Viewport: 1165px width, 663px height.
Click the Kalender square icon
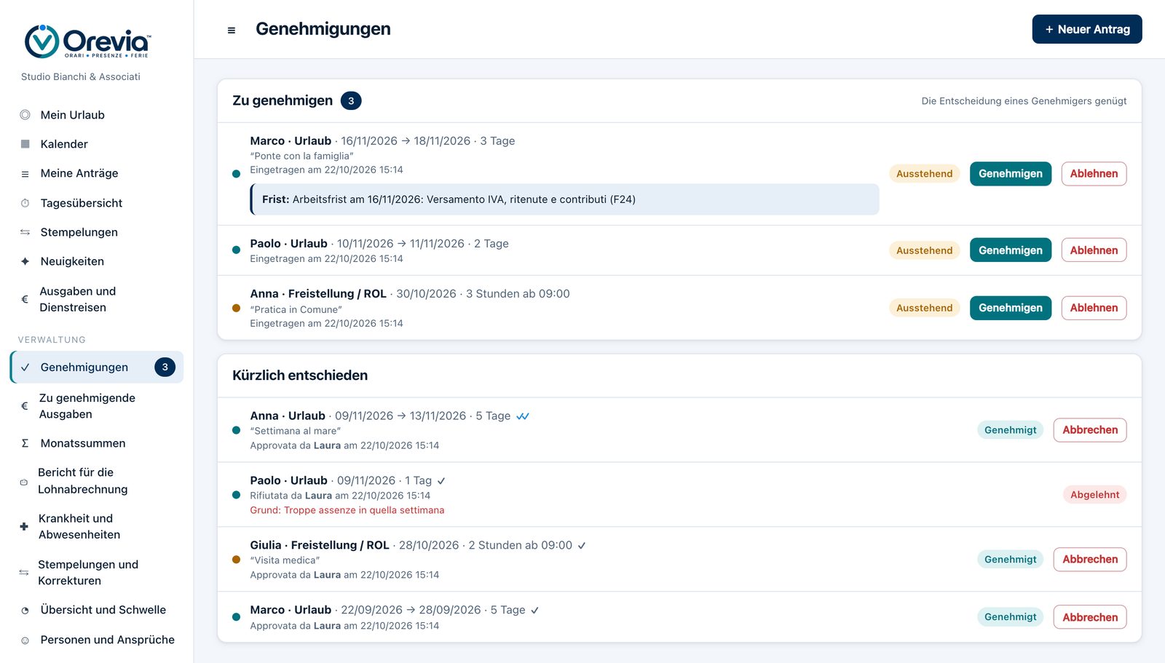25,144
